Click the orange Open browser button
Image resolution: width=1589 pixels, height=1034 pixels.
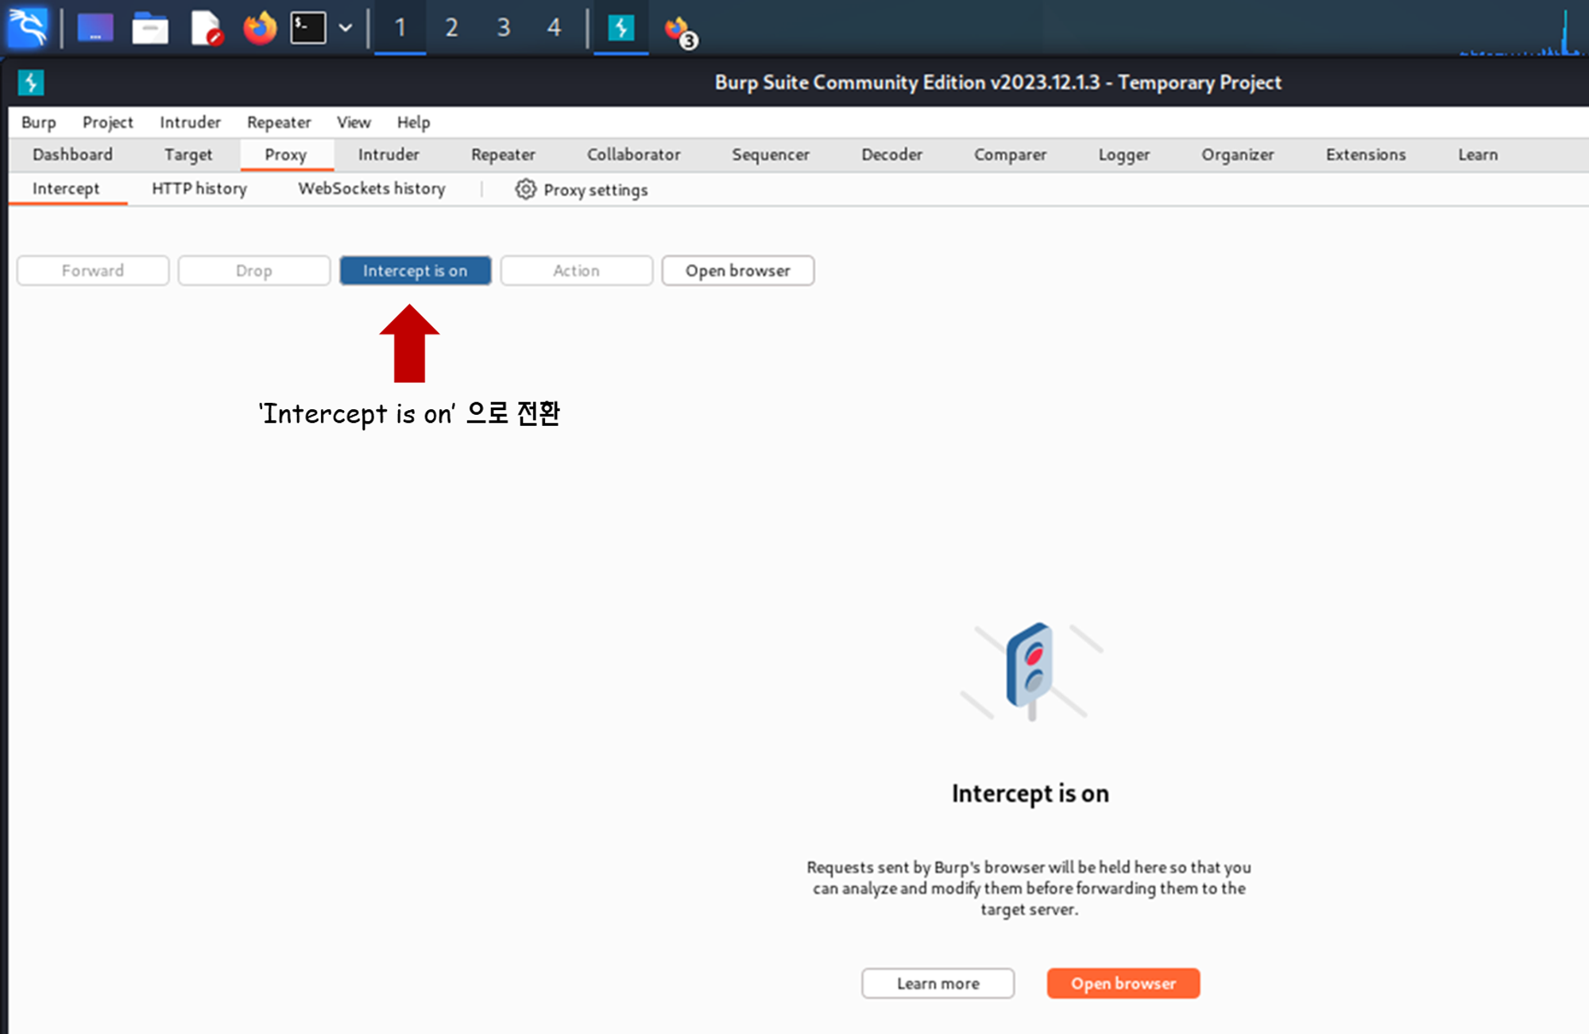tap(1123, 983)
